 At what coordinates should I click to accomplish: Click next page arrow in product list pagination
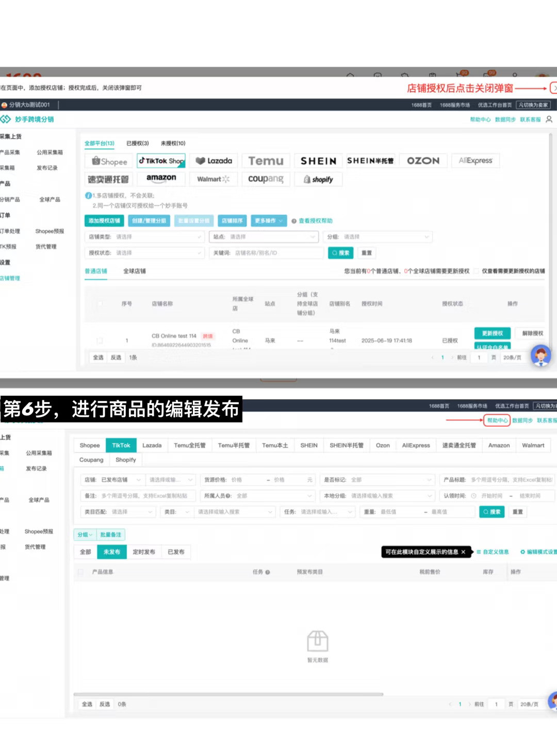469,704
